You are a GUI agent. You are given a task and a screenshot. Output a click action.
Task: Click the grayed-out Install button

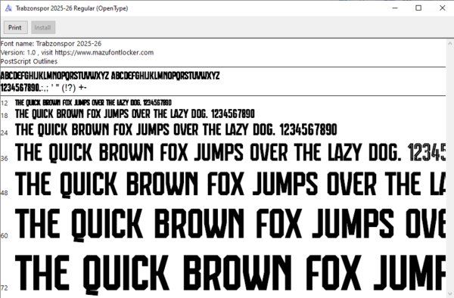[43, 27]
